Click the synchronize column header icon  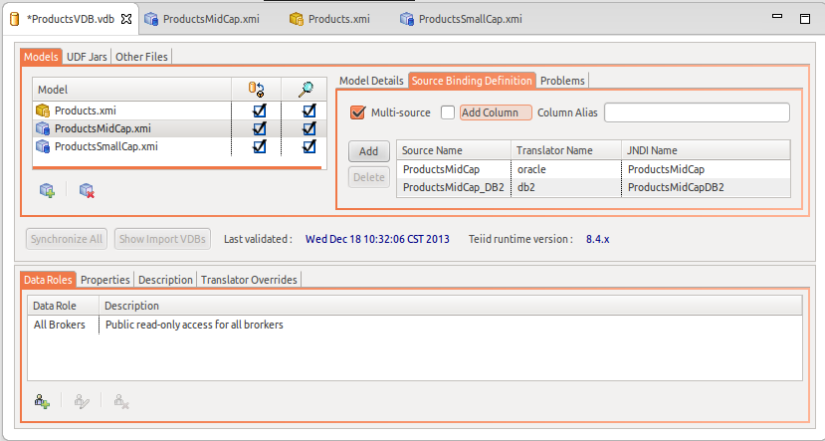(256, 90)
